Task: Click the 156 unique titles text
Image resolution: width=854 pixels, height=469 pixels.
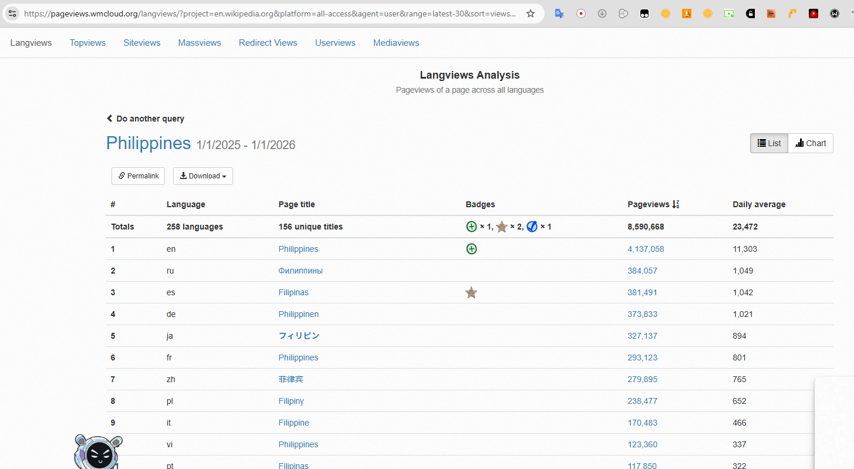Action: pyautogui.click(x=310, y=227)
